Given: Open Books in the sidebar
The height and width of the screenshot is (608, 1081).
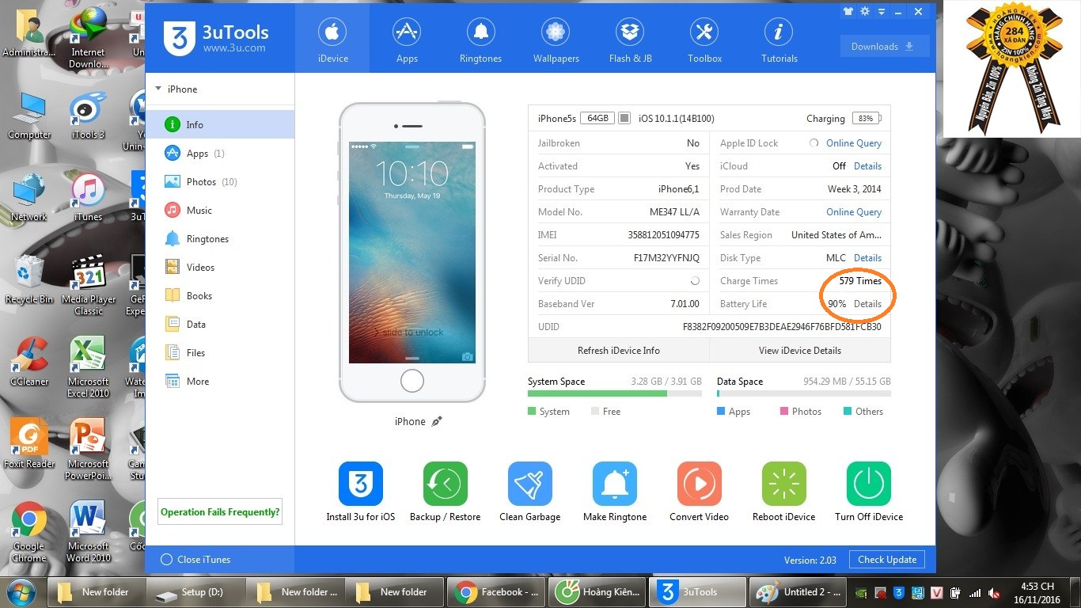Looking at the screenshot, I should (220, 296).
